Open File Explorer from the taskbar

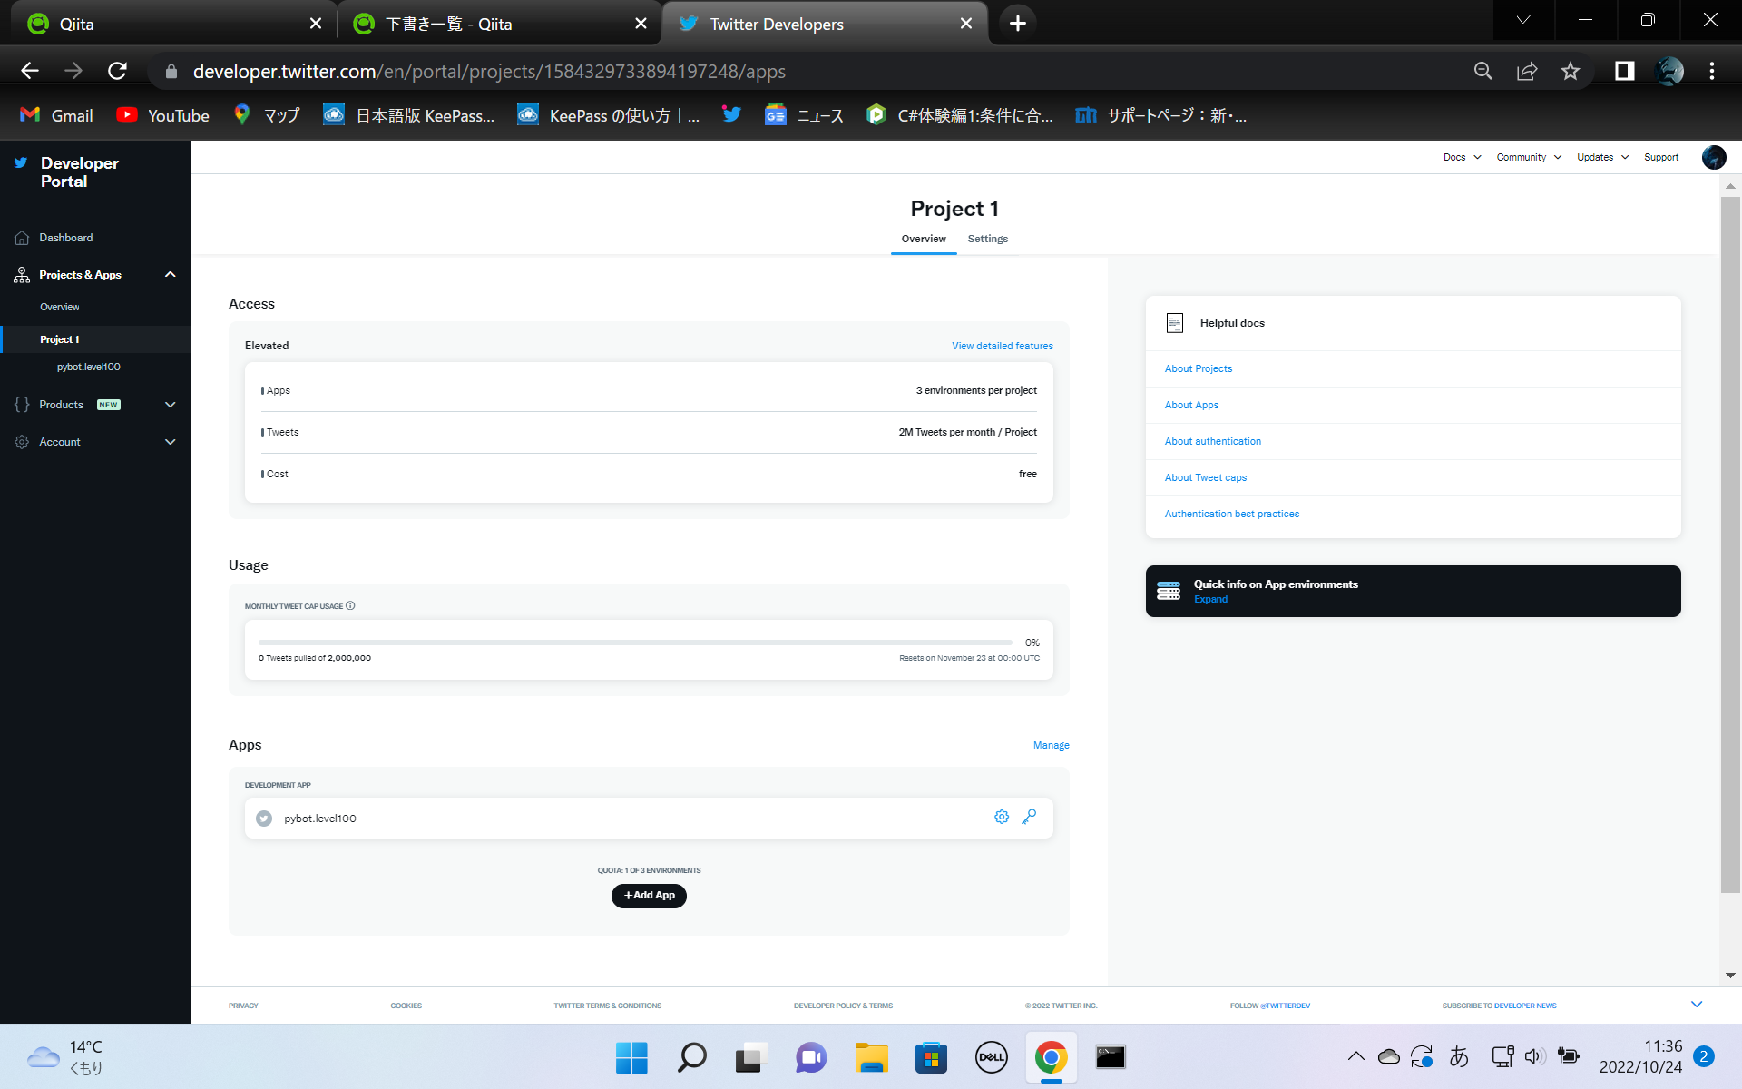pos(871,1057)
